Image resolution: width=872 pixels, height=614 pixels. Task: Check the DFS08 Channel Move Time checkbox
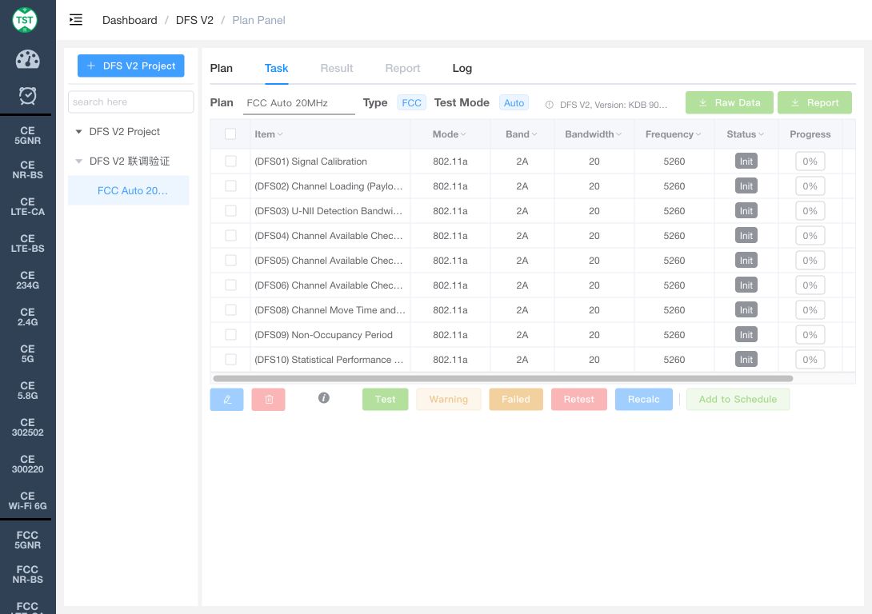(x=230, y=310)
